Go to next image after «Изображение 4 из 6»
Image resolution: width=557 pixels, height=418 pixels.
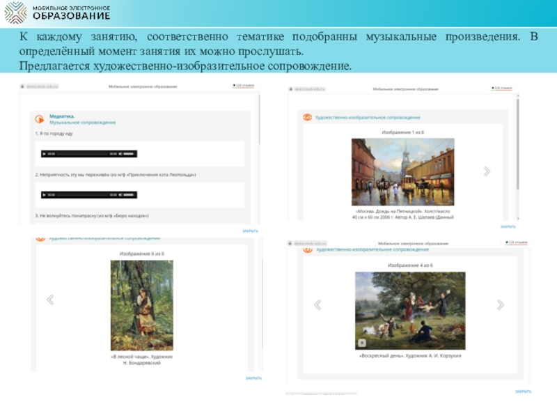click(500, 304)
